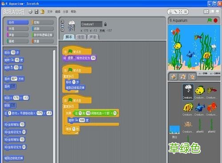The width and height of the screenshot is (222, 163).
Task: Enable the don't-rotate rotation style button
Action: point(63,30)
